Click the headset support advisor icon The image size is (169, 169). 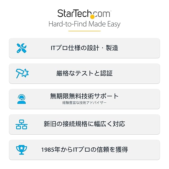tap(22, 99)
